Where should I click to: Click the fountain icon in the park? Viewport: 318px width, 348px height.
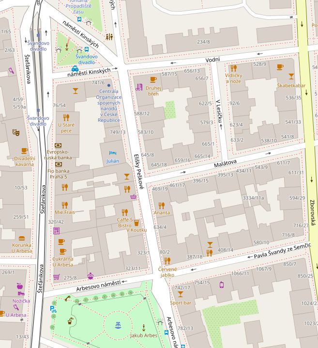point(118,325)
